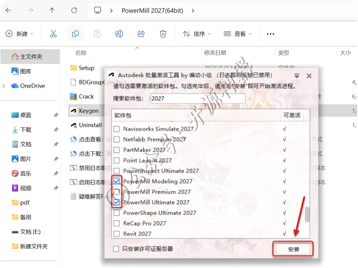Click the Copy icon in toolbar
Screen dimensions: 358x268
pos(75,34)
